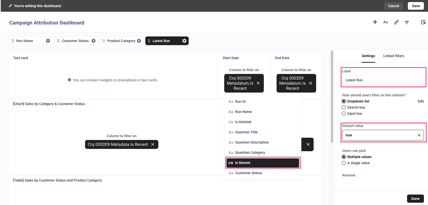Click Done in the filter settings panel
The image size is (428, 205).
point(415,199)
